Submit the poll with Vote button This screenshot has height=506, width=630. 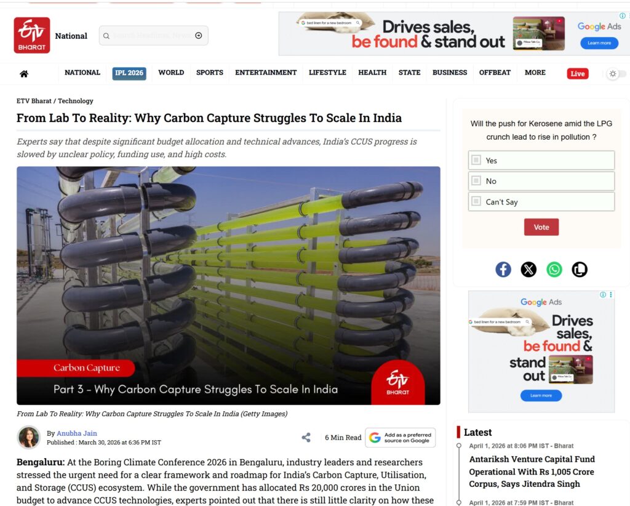click(541, 227)
